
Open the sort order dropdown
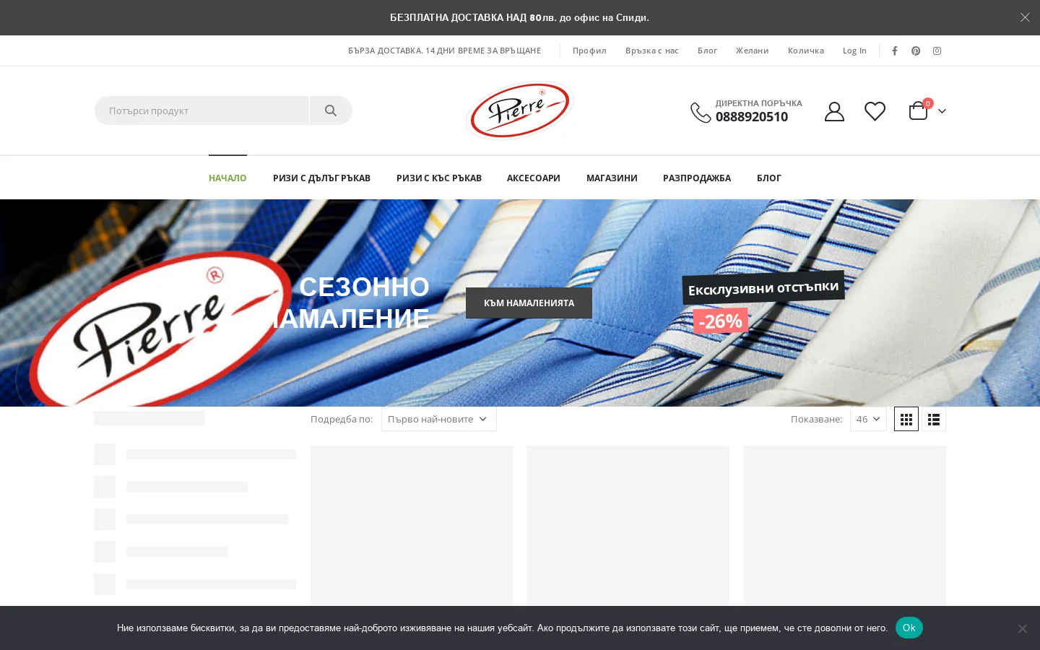439,419
